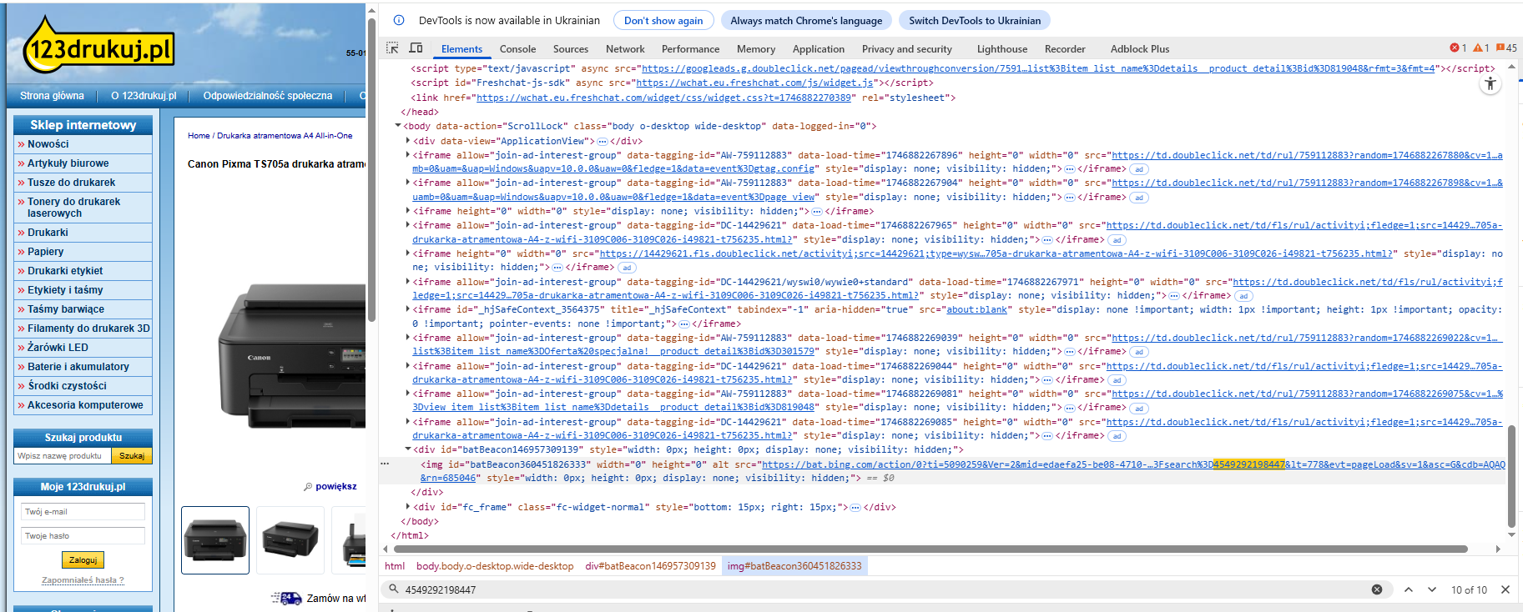Open the Performance tab
This screenshot has height=612, width=1523.
point(690,49)
